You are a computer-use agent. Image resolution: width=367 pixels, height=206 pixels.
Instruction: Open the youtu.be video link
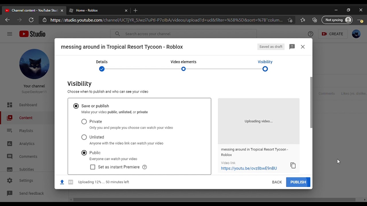(249, 168)
